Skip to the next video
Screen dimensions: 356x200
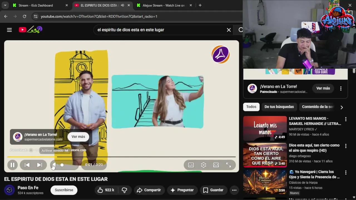(x=39, y=165)
